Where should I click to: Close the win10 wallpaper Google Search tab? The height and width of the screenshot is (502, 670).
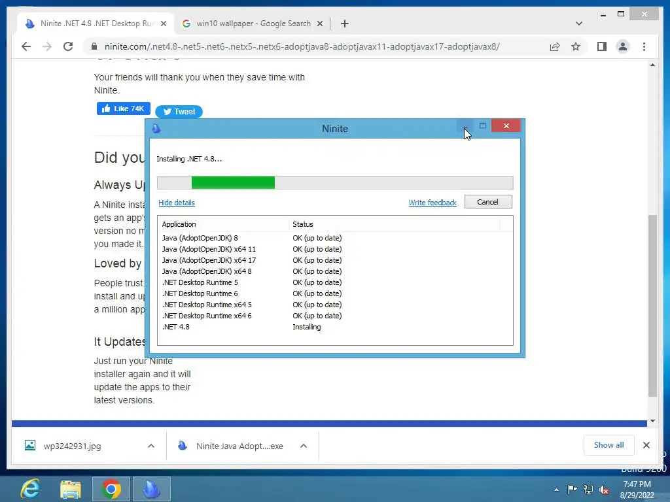319,24
